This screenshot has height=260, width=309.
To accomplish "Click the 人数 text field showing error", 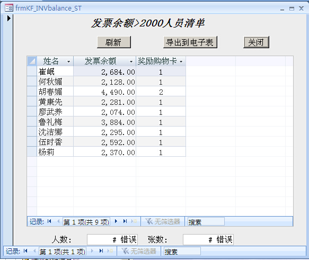I will (112, 239).
